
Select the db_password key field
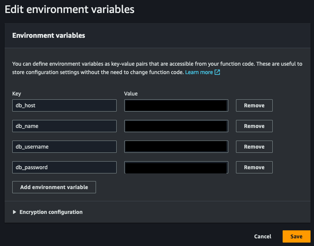64,167
